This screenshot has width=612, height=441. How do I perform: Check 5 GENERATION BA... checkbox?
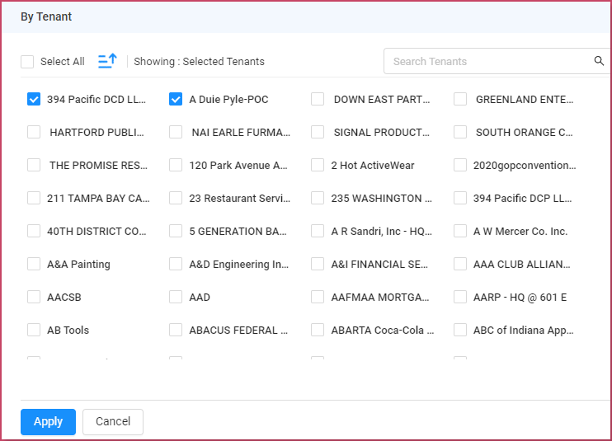176,232
